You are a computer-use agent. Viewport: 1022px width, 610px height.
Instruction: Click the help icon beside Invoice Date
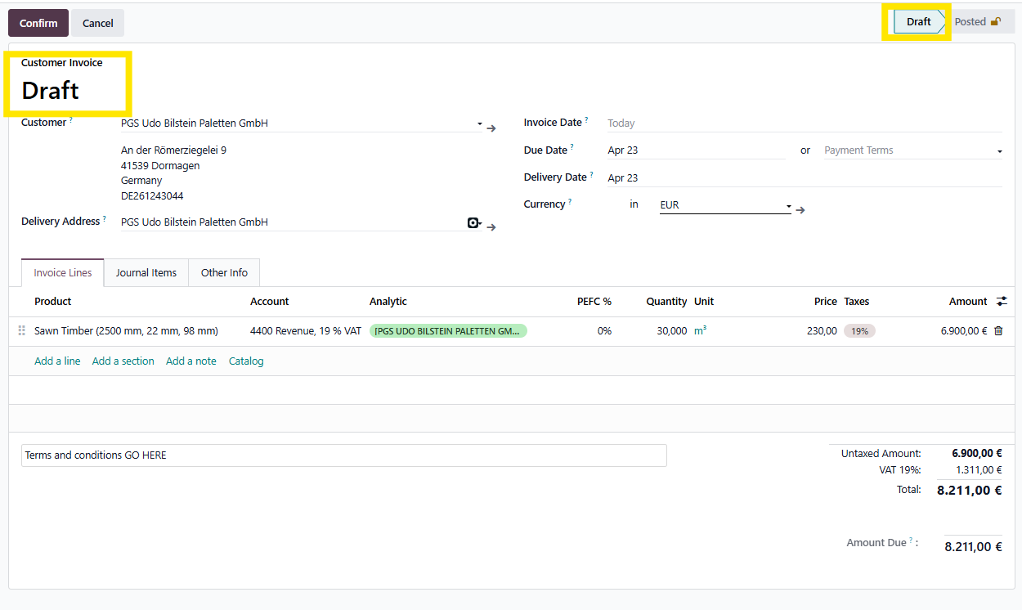point(586,120)
